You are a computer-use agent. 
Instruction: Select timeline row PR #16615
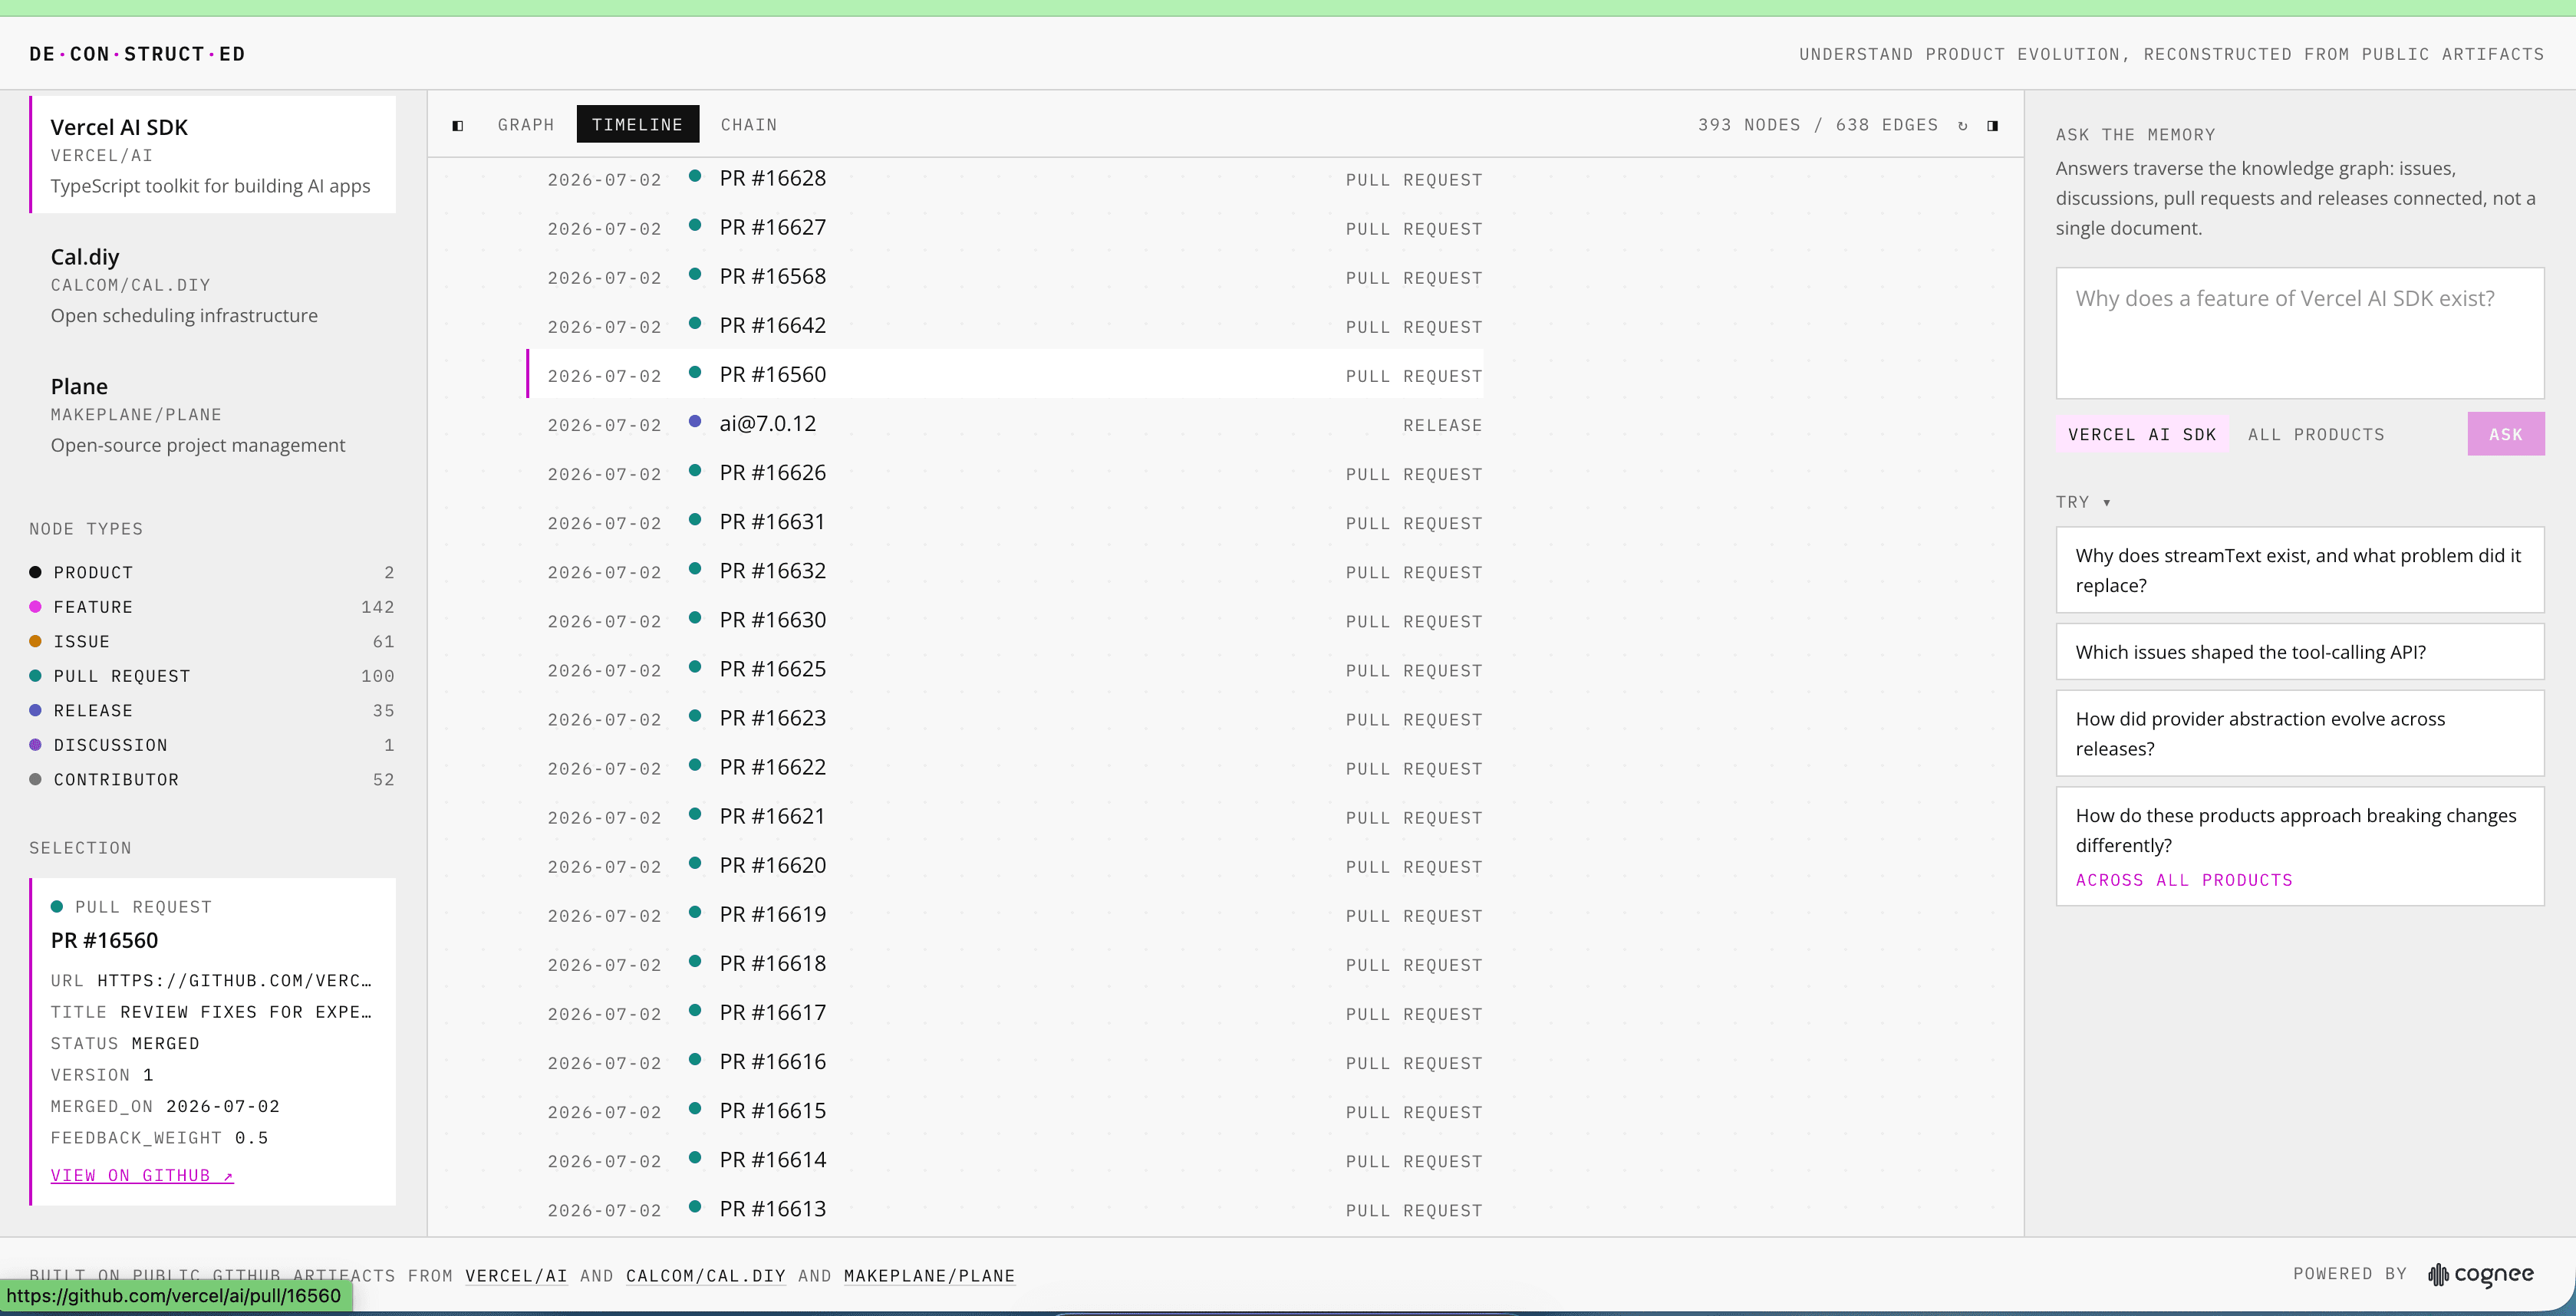click(x=1005, y=1109)
